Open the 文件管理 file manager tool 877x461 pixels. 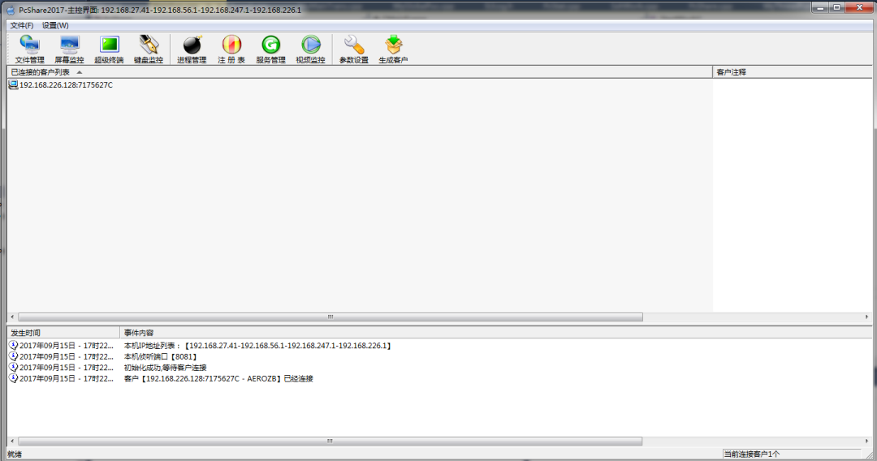click(30, 49)
